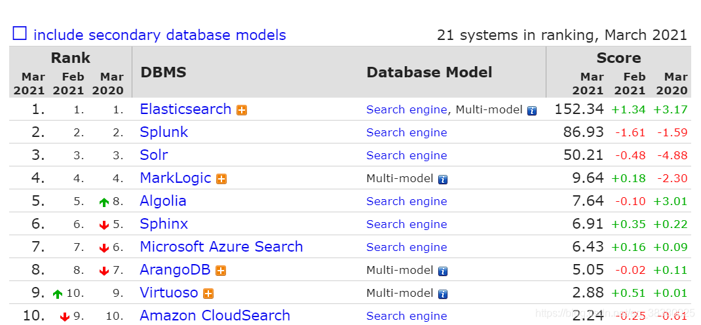Enable the include secondary database models checkbox
701x325 pixels.
point(20,33)
